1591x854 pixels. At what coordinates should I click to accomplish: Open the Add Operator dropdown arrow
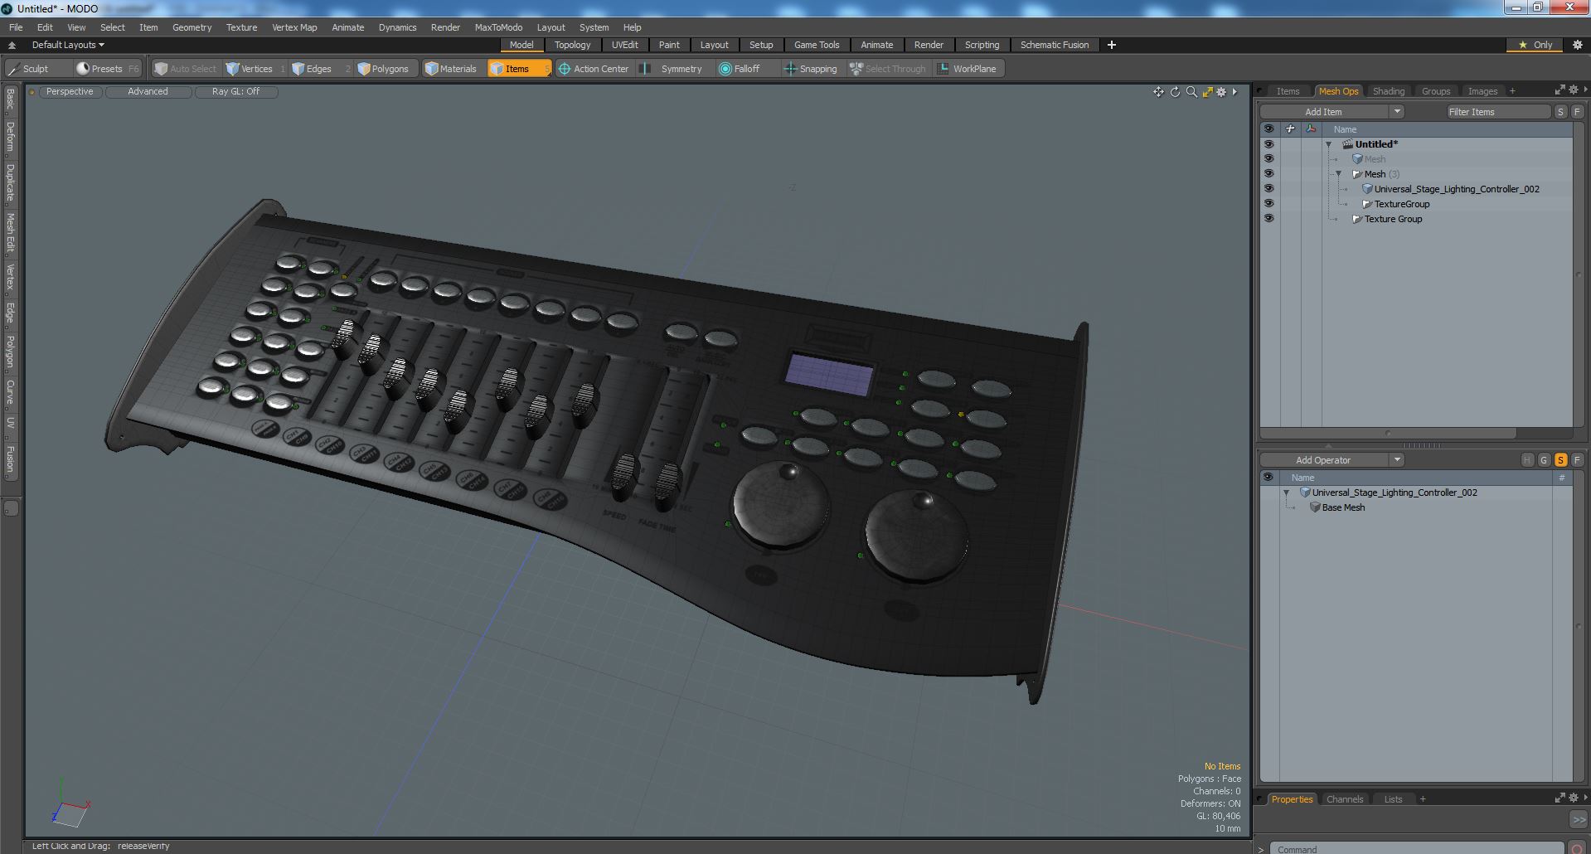click(x=1397, y=460)
